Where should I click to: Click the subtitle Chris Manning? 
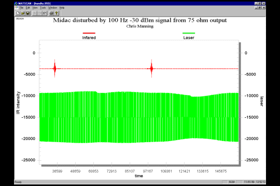coord(140,26)
